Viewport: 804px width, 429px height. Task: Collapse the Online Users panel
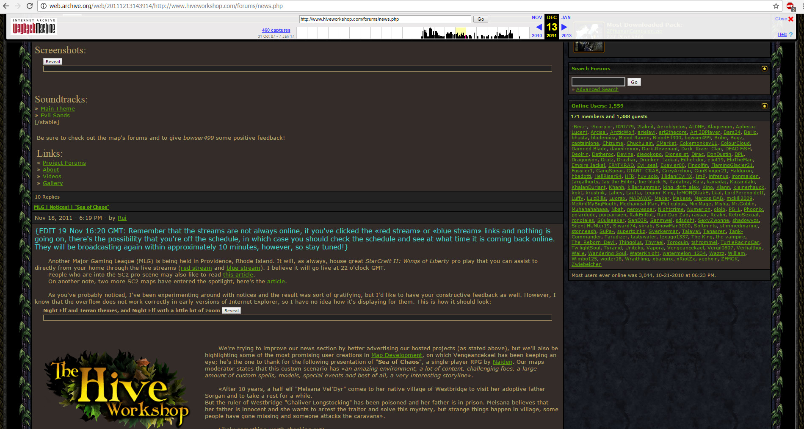pos(764,106)
